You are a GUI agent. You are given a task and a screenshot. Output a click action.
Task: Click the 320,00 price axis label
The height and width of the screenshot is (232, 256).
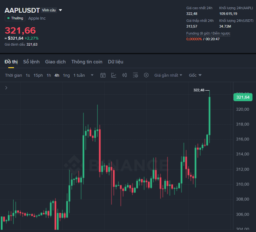[243, 109]
